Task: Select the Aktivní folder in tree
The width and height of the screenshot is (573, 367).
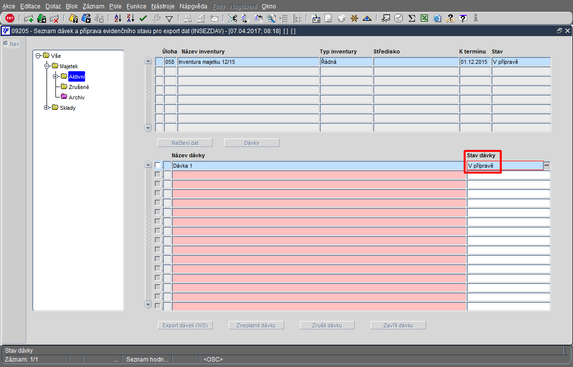Action: [76, 77]
